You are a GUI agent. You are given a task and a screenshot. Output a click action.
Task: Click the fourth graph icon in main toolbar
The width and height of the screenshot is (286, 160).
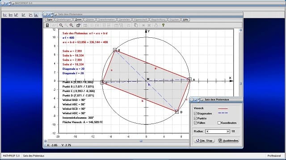coord(24,15)
